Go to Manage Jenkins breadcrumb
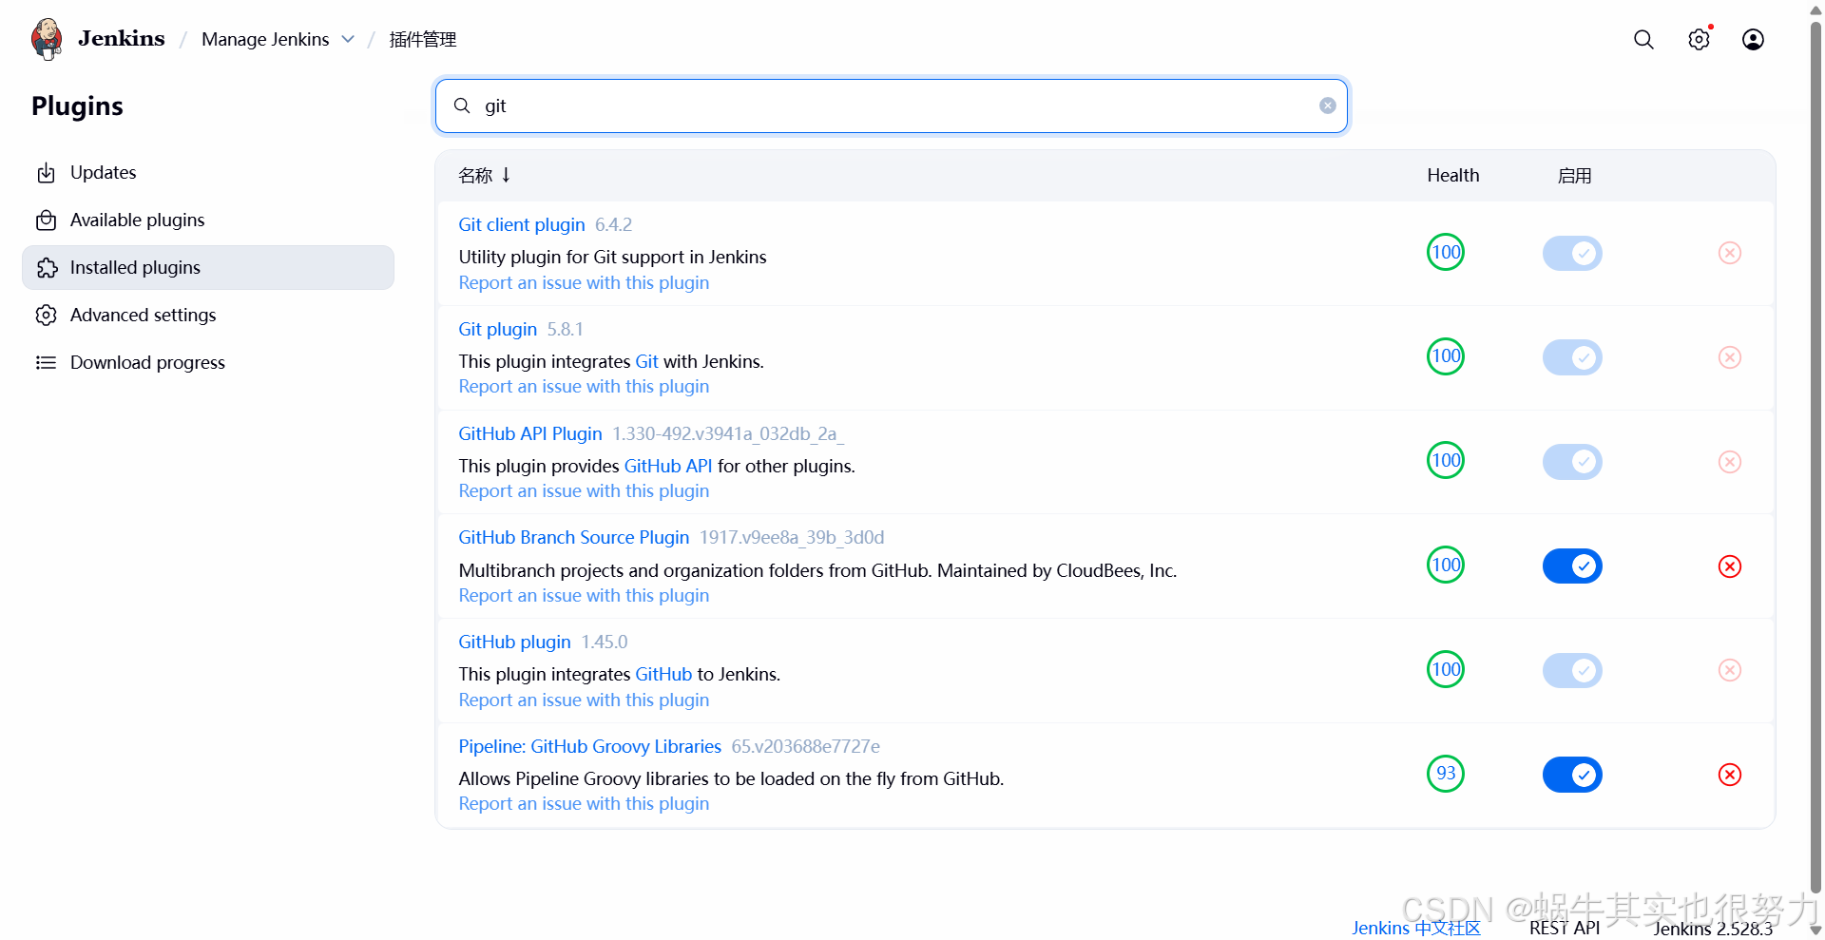Screen dimensions: 1825x940 [265, 39]
